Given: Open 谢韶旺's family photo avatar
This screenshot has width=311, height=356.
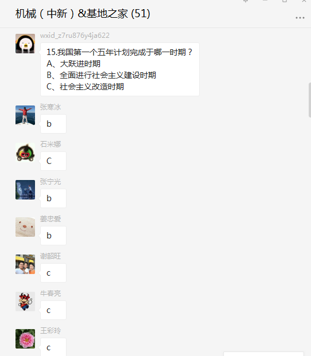Looking at the screenshot, I should click(25, 264).
